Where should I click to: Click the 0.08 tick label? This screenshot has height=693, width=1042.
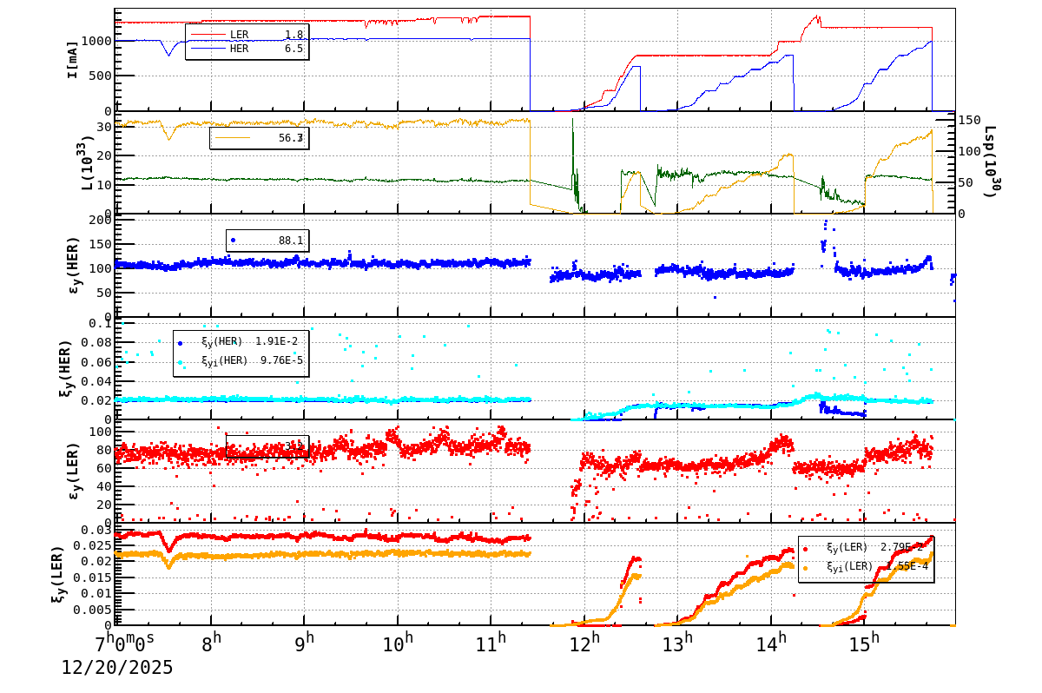tap(97, 343)
